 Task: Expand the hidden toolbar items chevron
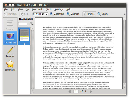coord(124,14)
